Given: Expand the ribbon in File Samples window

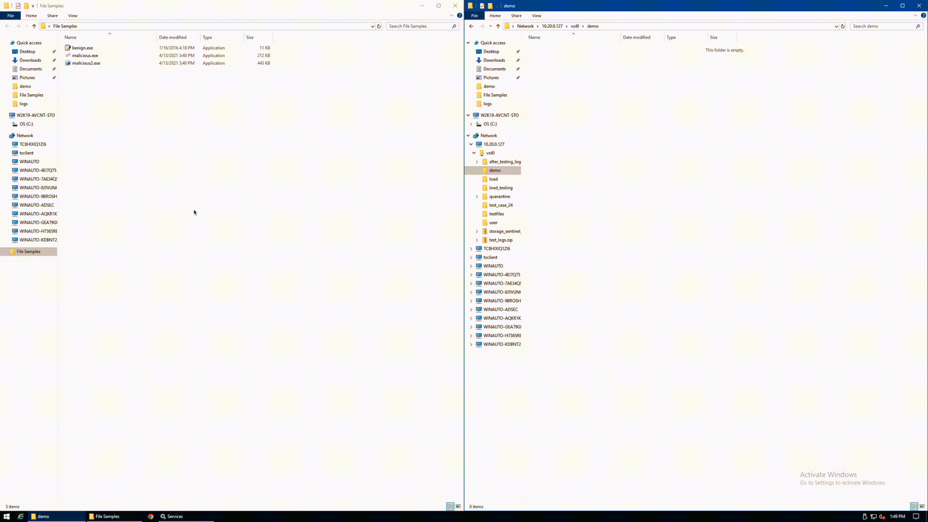Looking at the screenshot, I should pyautogui.click(x=452, y=15).
